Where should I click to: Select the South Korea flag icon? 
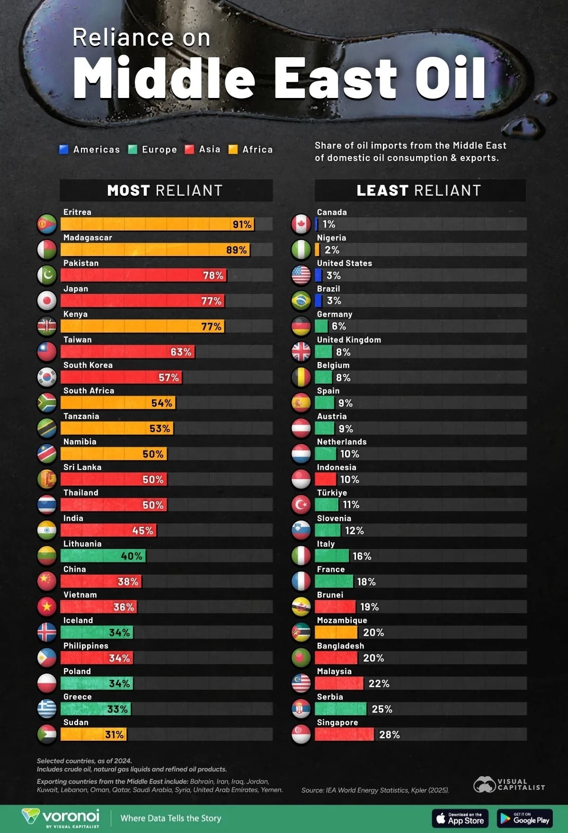tap(47, 377)
